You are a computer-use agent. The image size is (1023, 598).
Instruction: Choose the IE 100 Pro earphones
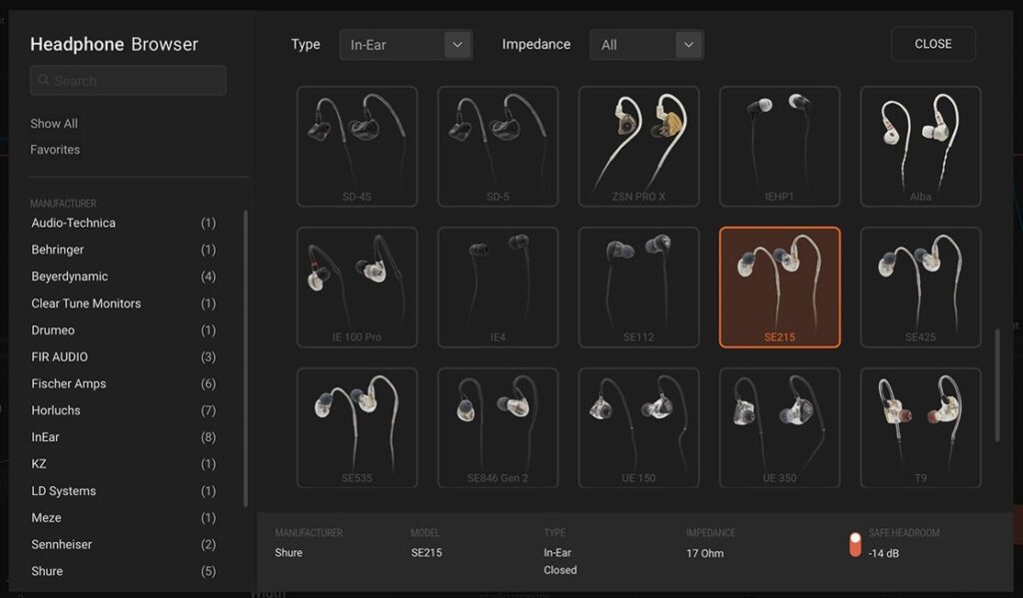tap(357, 288)
